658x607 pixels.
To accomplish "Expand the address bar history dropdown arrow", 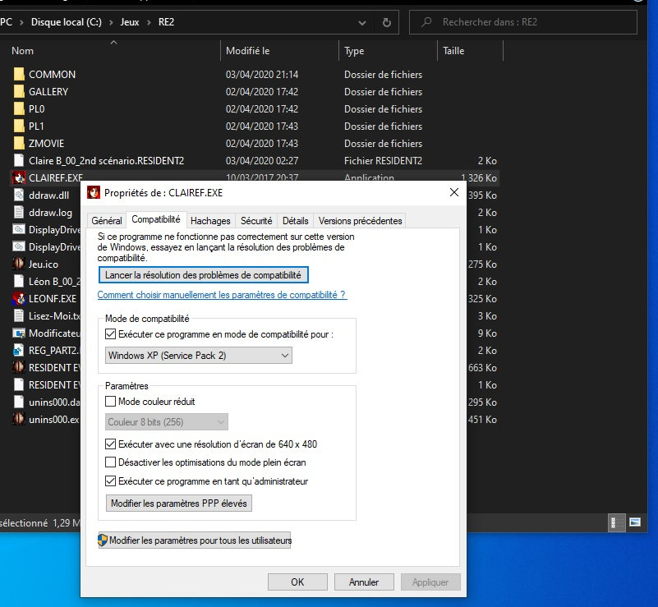I will point(362,23).
